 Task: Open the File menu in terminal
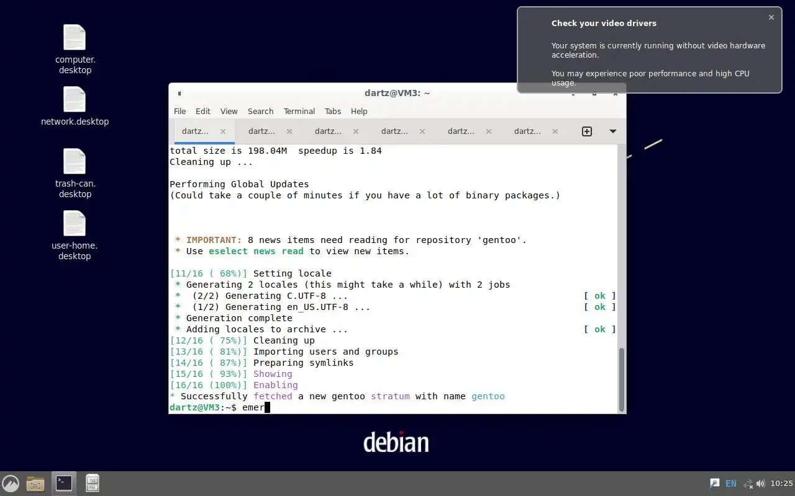(x=180, y=111)
